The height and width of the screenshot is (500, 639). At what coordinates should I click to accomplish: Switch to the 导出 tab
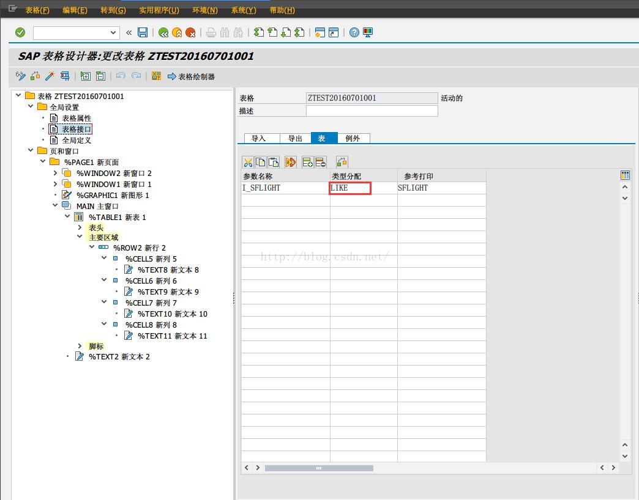click(x=296, y=138)
